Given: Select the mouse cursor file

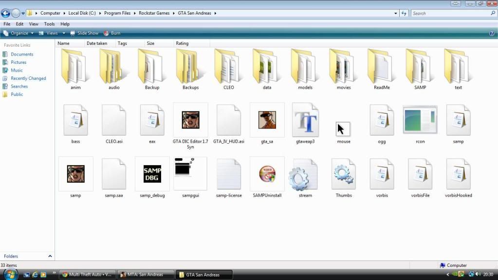Looking at the screenshot, I should [x=344, y=132].
